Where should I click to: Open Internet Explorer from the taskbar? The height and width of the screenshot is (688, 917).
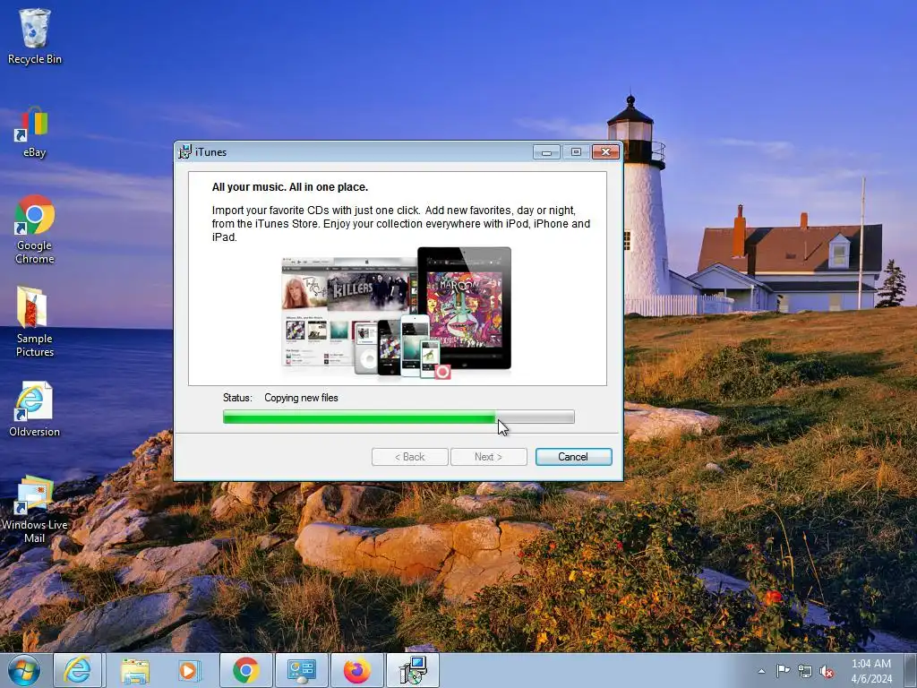click(78, 670)
